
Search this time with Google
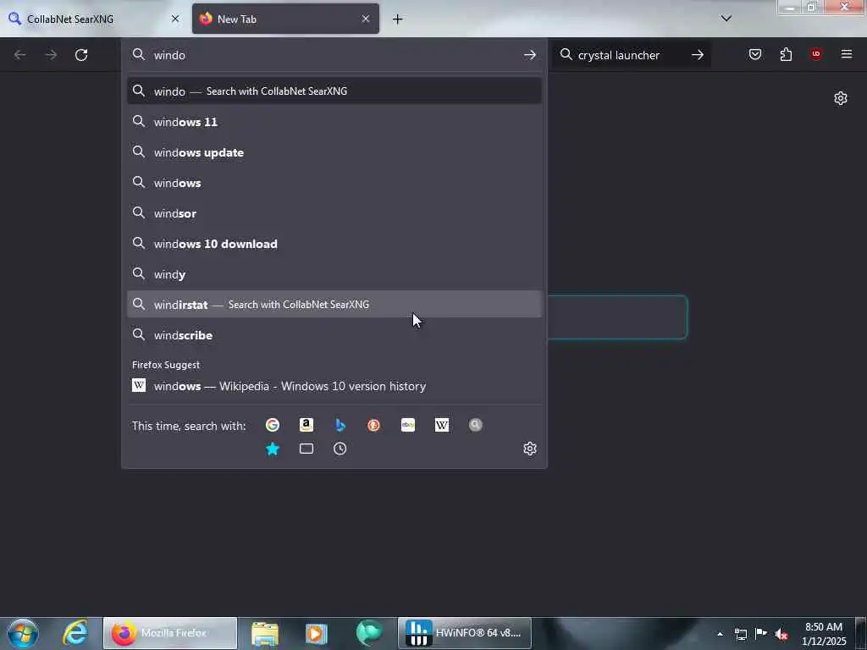tap(272, 425)
